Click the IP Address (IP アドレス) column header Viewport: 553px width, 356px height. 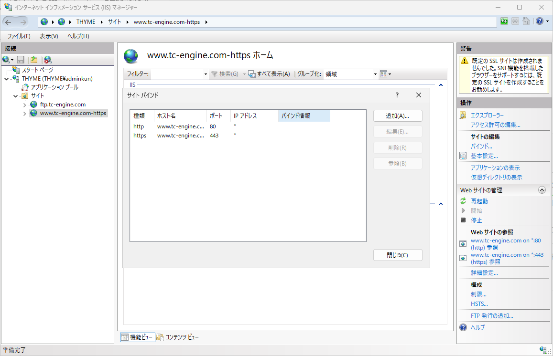[254, 116]
